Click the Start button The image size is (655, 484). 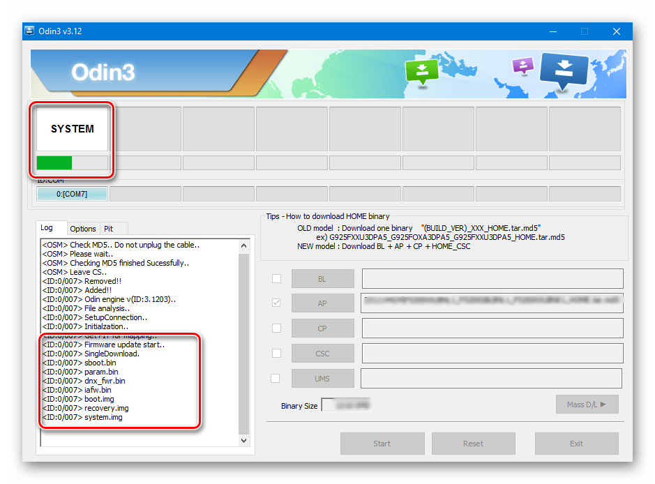point(382,444)
